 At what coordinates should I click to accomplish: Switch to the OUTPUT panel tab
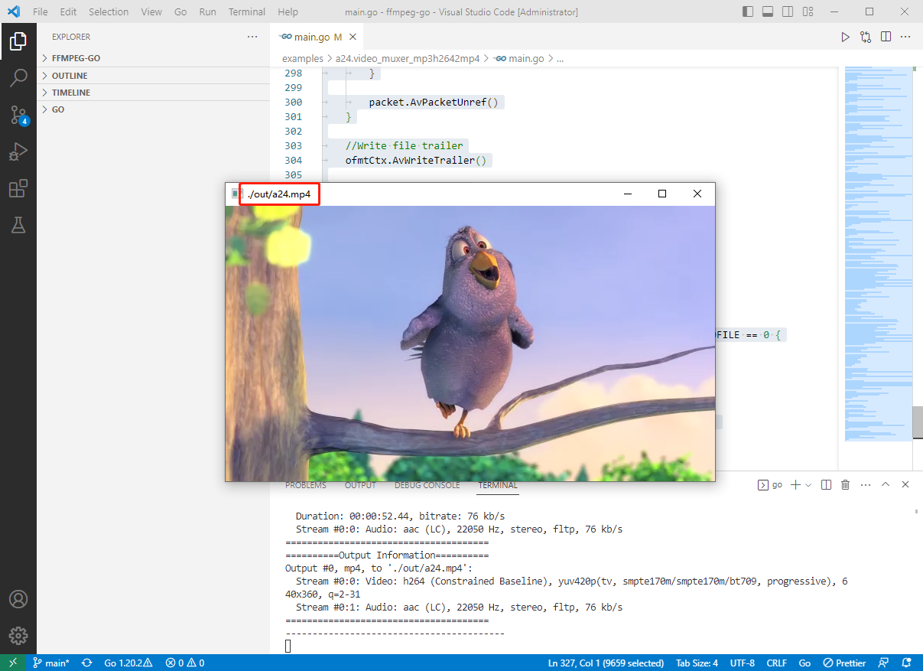tap(360, 485)
